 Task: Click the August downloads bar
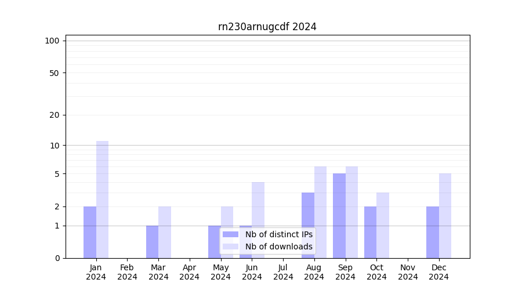coord(320,212)
